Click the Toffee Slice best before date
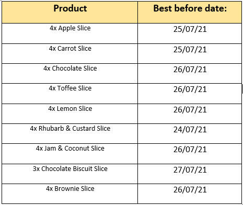This screenshot has width=243, height=205. click(190, 89)
